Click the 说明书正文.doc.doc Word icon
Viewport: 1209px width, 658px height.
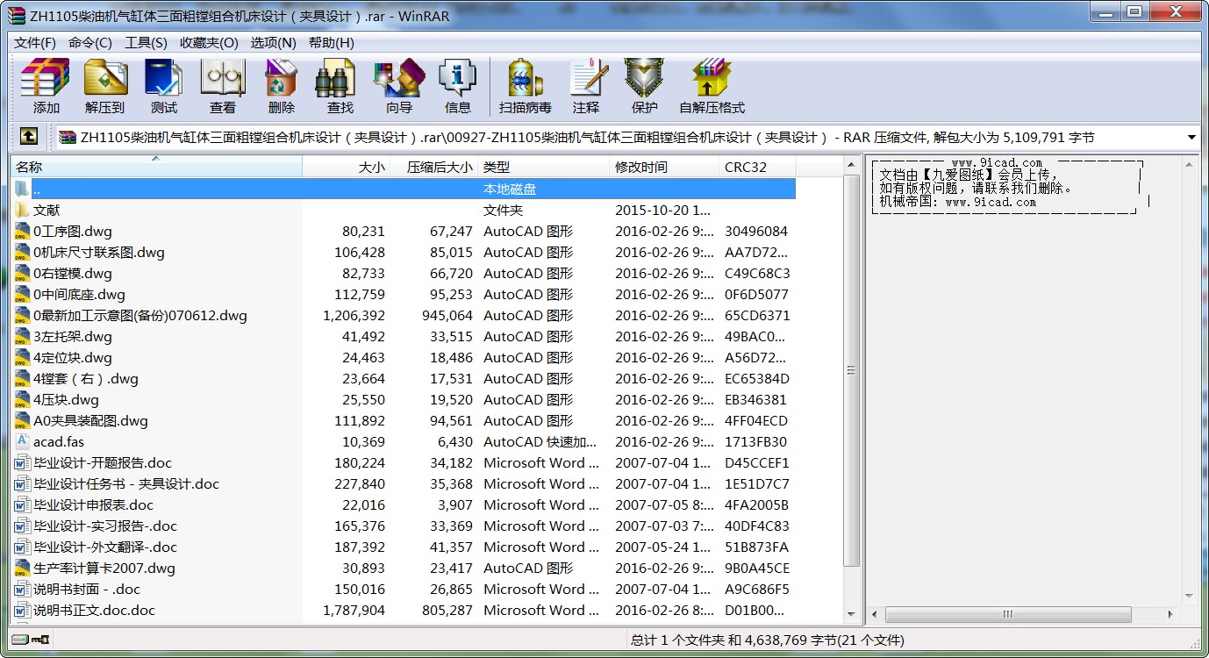point(22,610)
